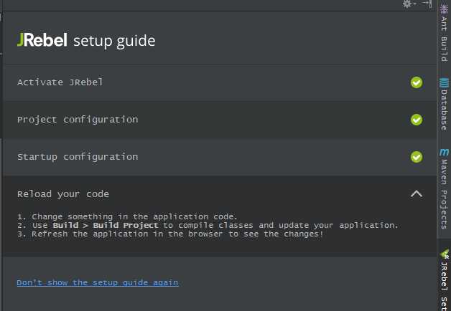Screen dimensions: 451x311
Task: Click the JRebel logo in header
Action: pos(42,39)
